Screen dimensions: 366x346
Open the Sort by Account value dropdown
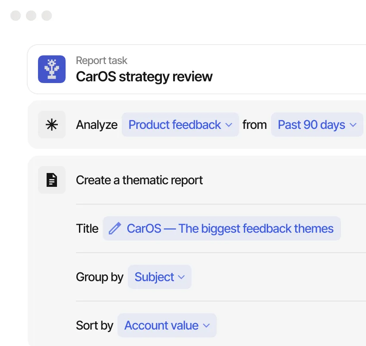(167, 325)
